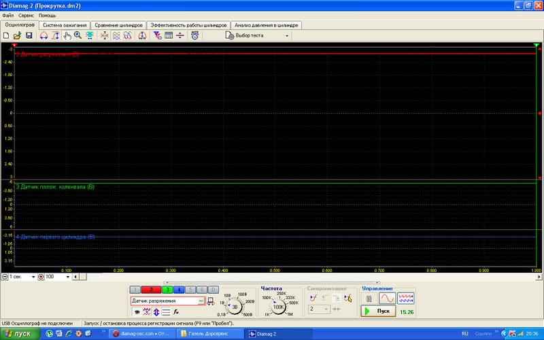This screenshot has height=340, width=544.
Task: Open the Анализ давления в цилиндре tab
Action: pos(266,25)
